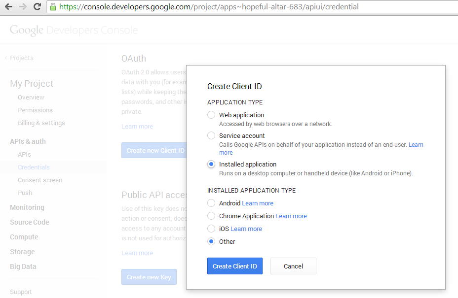Open Support in sidebar

(x=21, y=292)
